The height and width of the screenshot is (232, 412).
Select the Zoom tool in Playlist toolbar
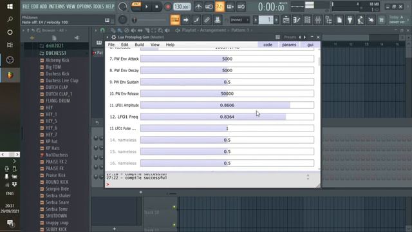pyautogui.click(x=160, y=30)
